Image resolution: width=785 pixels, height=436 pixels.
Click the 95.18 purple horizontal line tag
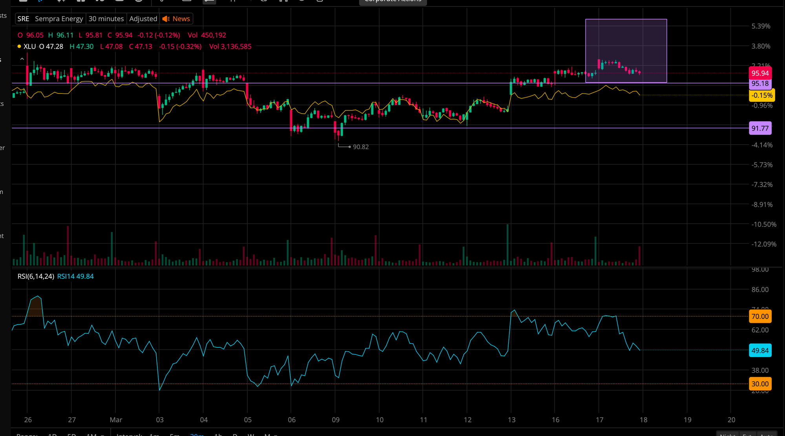[x=760, y=83]
